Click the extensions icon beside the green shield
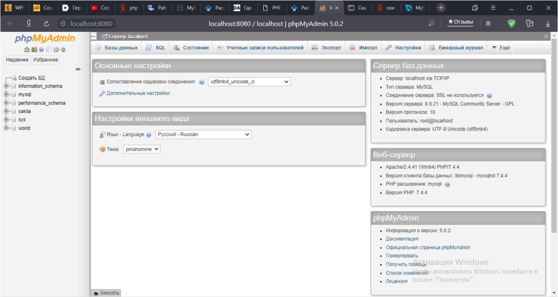 pos(530,24)
